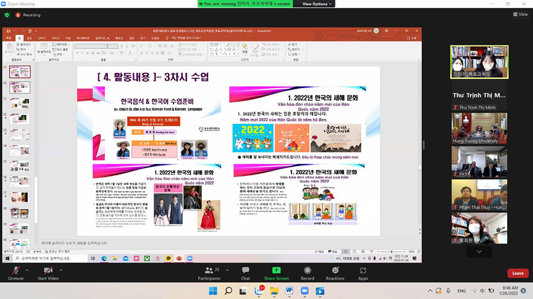Expand options arrow beside Participants
Image resolution: width=533 pixels, height=299 pixels.
[227, 270]
